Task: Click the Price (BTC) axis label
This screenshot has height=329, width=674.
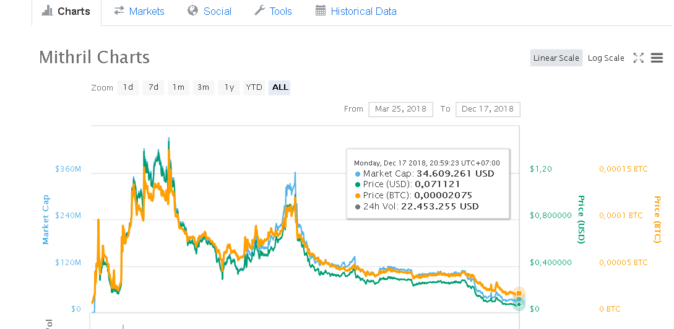Action: pos(657,219)
